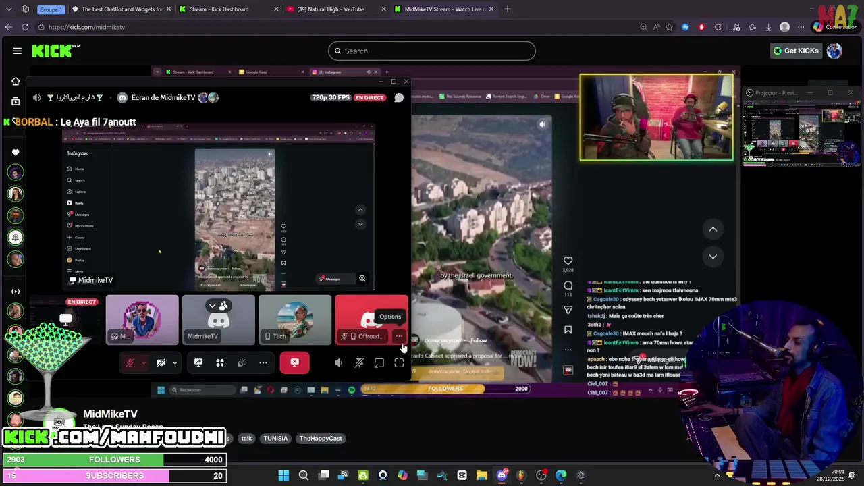Click the share screen icon
The image size is (864, 486).
(198, 362)
